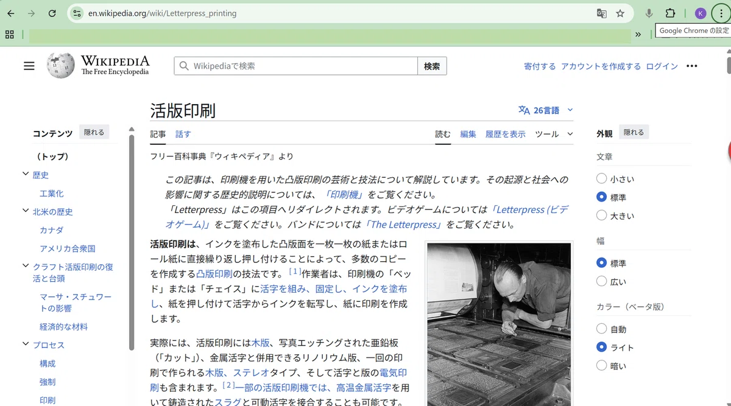Select 暗い dark color mode
731x406 pixels.
coord(602,366)
